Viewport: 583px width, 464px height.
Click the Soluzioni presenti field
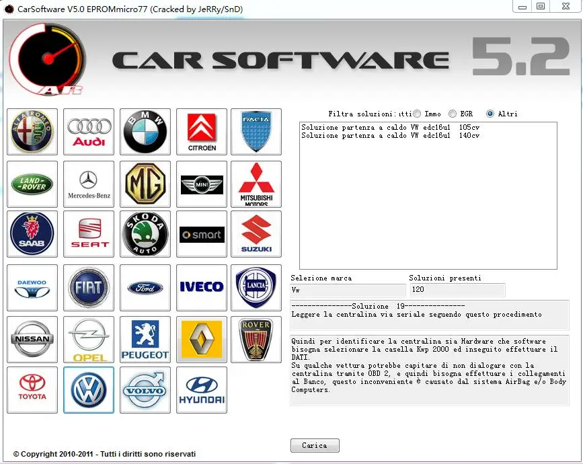[458, 290]
